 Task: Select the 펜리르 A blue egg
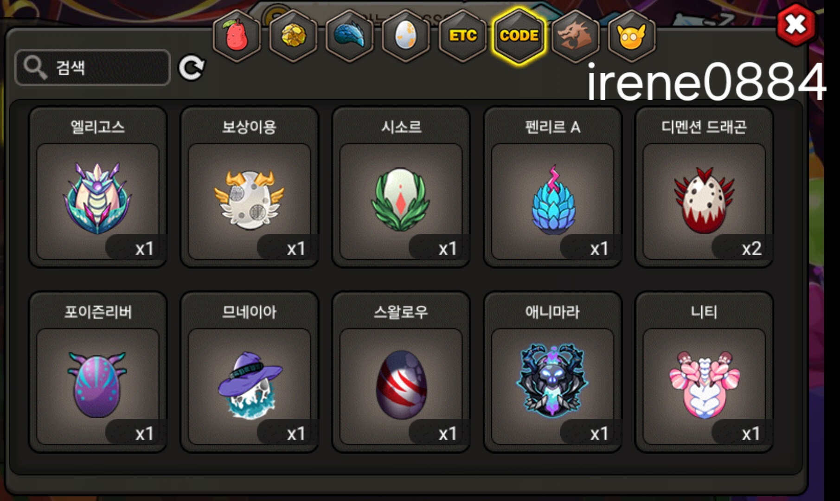click(553, 187)
